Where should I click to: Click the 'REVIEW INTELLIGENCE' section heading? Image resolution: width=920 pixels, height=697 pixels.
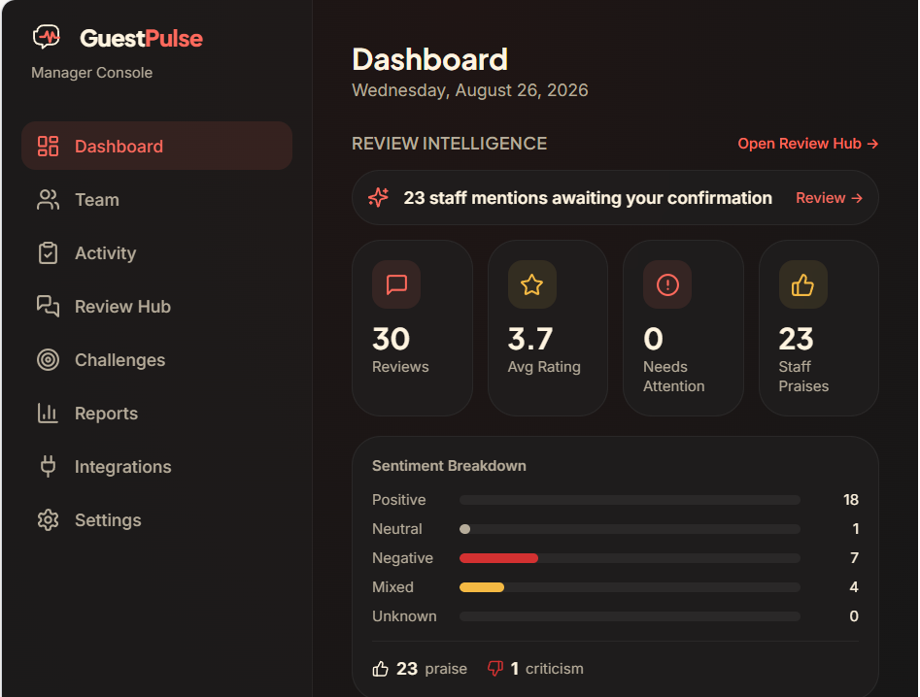[450, 144]
